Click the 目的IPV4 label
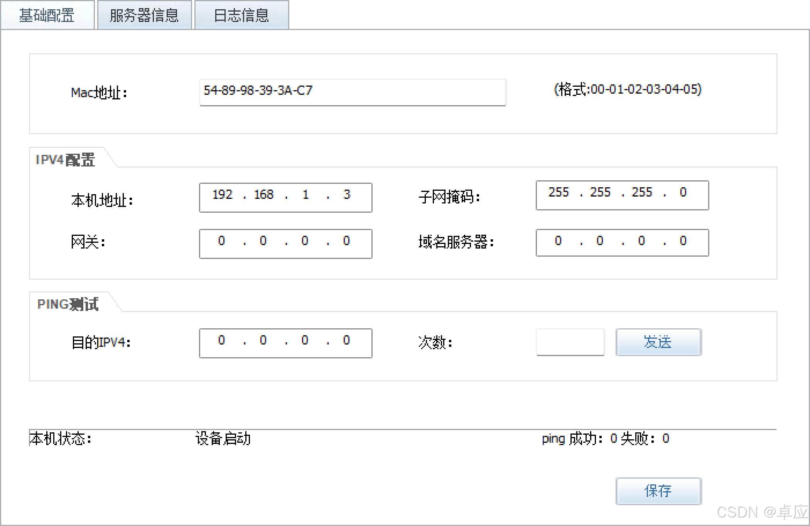 (x=101, y=342)
